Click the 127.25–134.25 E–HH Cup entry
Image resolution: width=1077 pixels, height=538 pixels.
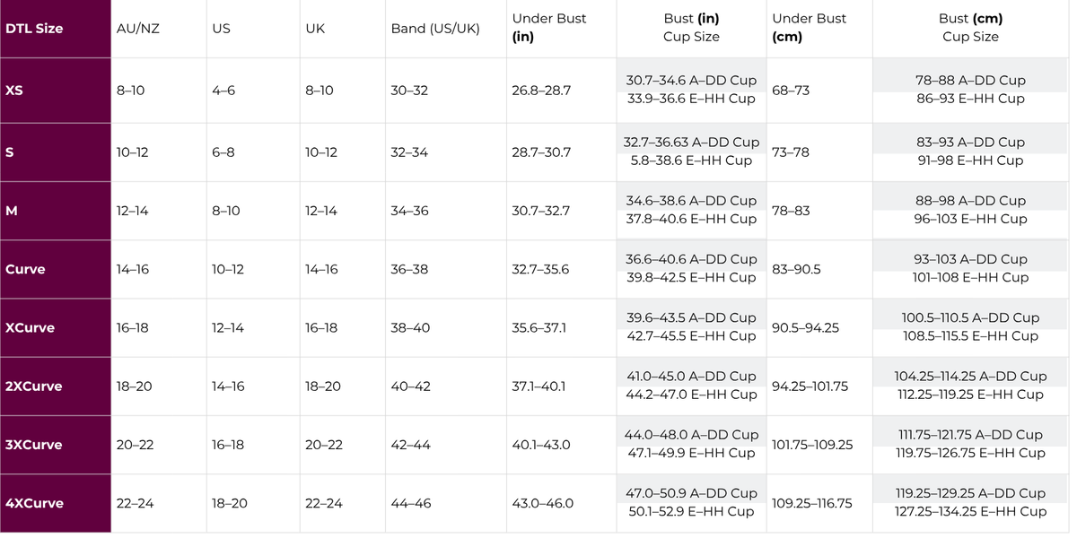click(x=970, y=512)
